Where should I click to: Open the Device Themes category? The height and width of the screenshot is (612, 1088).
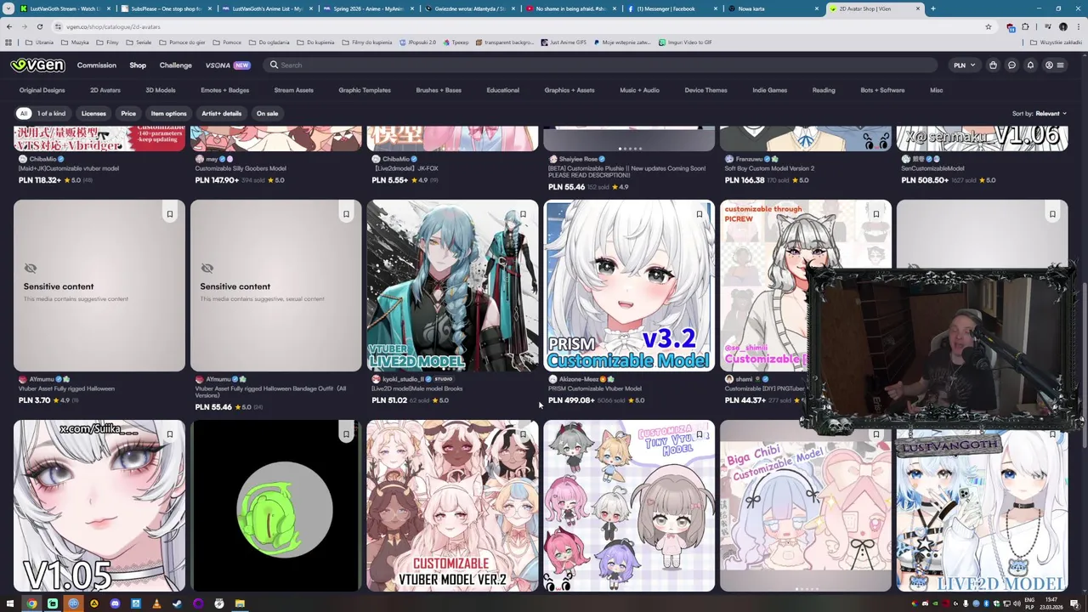[x=705, y=90]
